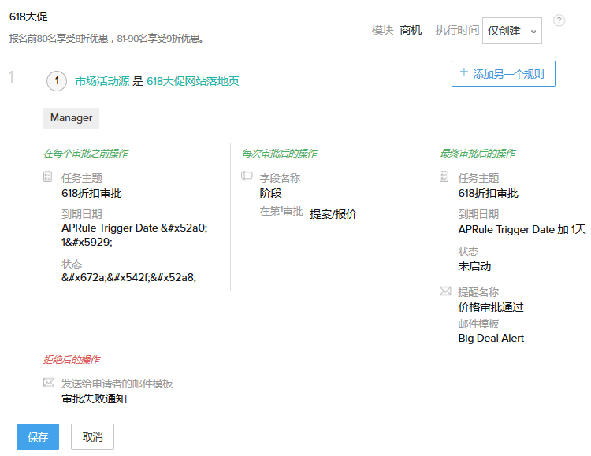Select the Manager approver tag
591x456 pixels.
pos(71,118)
